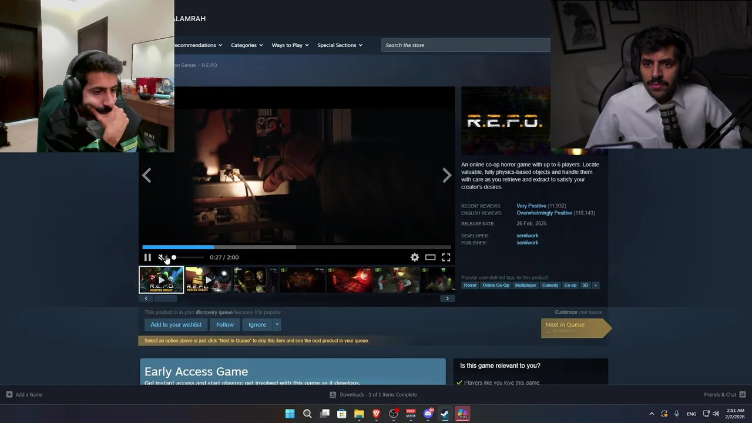Select the Comedy tag
This screenshot has height=423, width=752.
pos(550,286)
